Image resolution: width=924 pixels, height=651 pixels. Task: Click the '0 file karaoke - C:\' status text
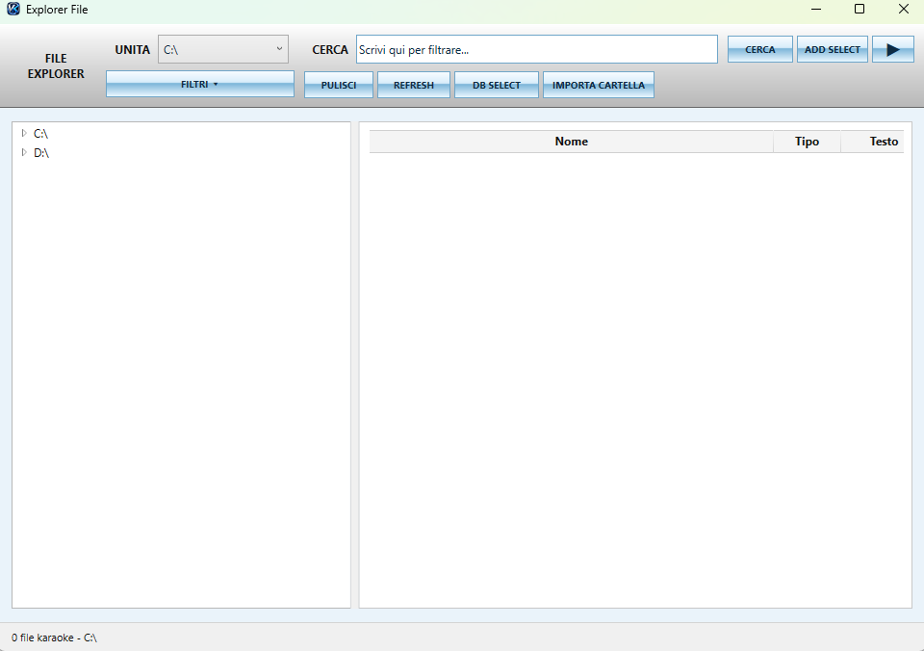[54, 638]
